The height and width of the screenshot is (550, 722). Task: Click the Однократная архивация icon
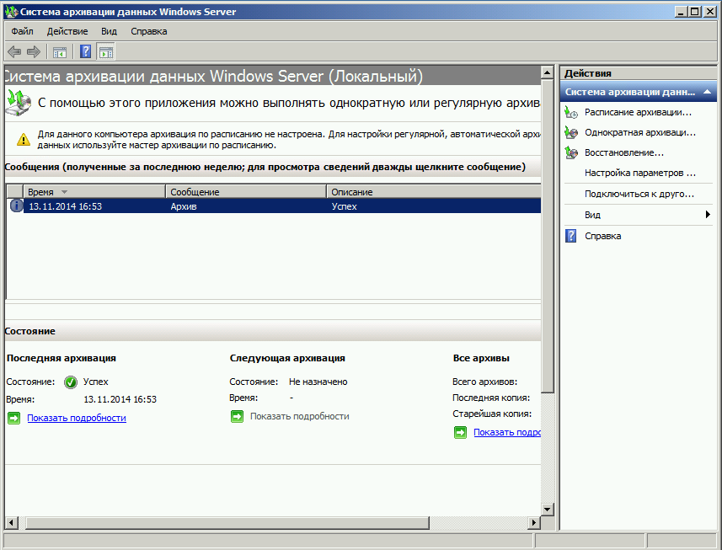click(x=571, y=132)
